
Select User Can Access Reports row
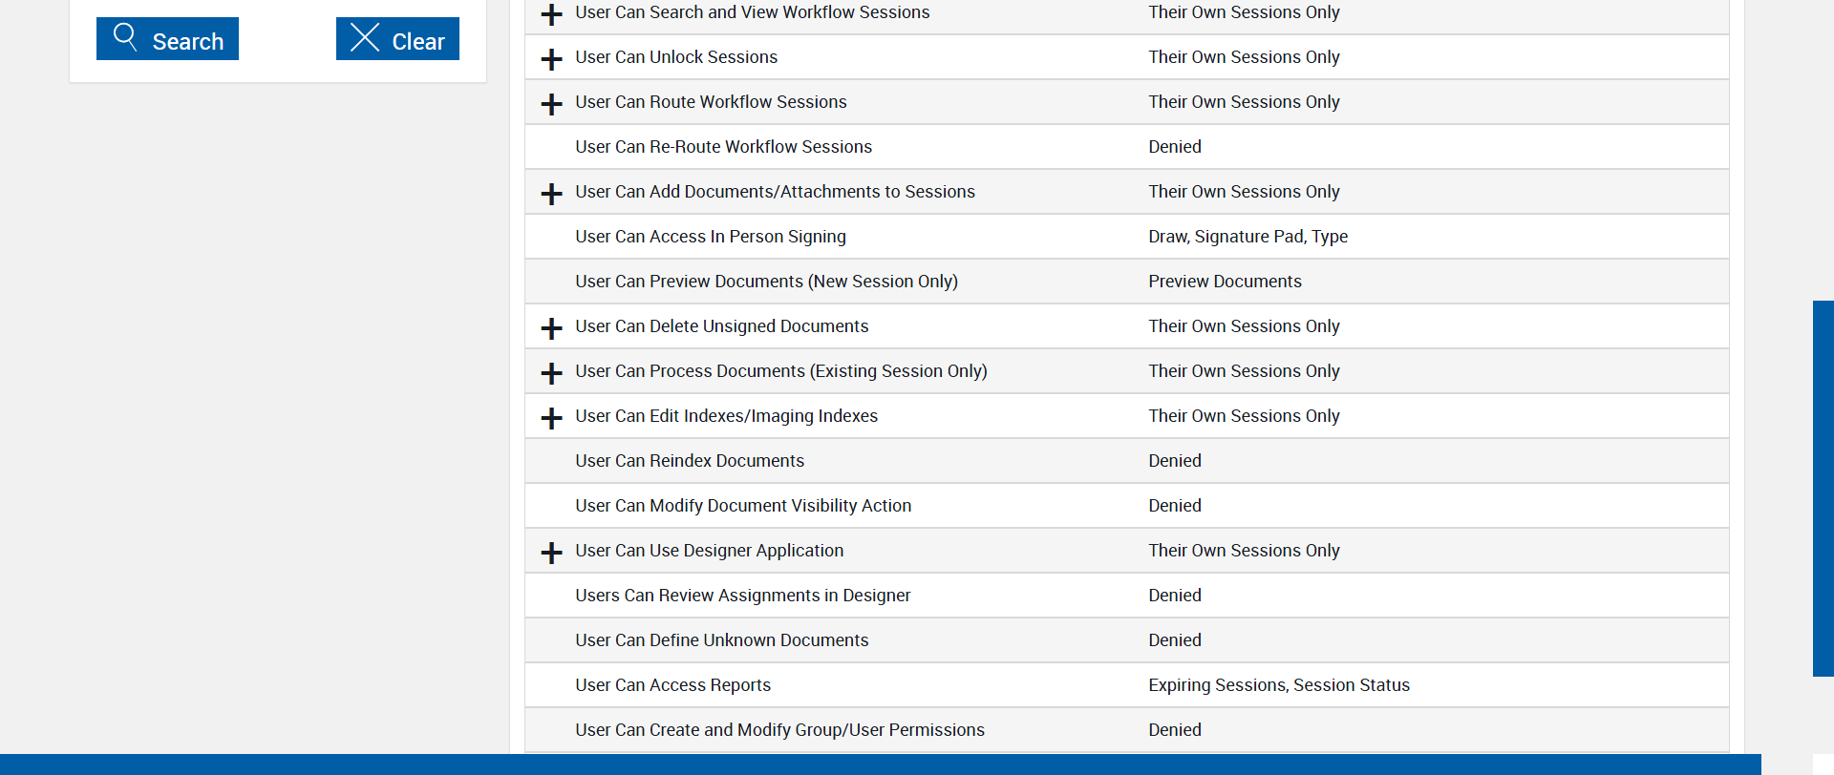(x=672, y=685)
